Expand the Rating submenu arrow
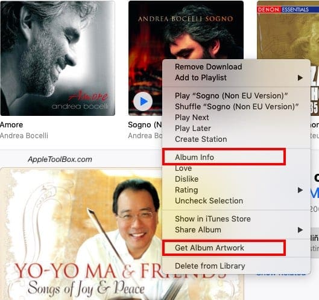Viewport: 319px width, 300px height. 300,190
